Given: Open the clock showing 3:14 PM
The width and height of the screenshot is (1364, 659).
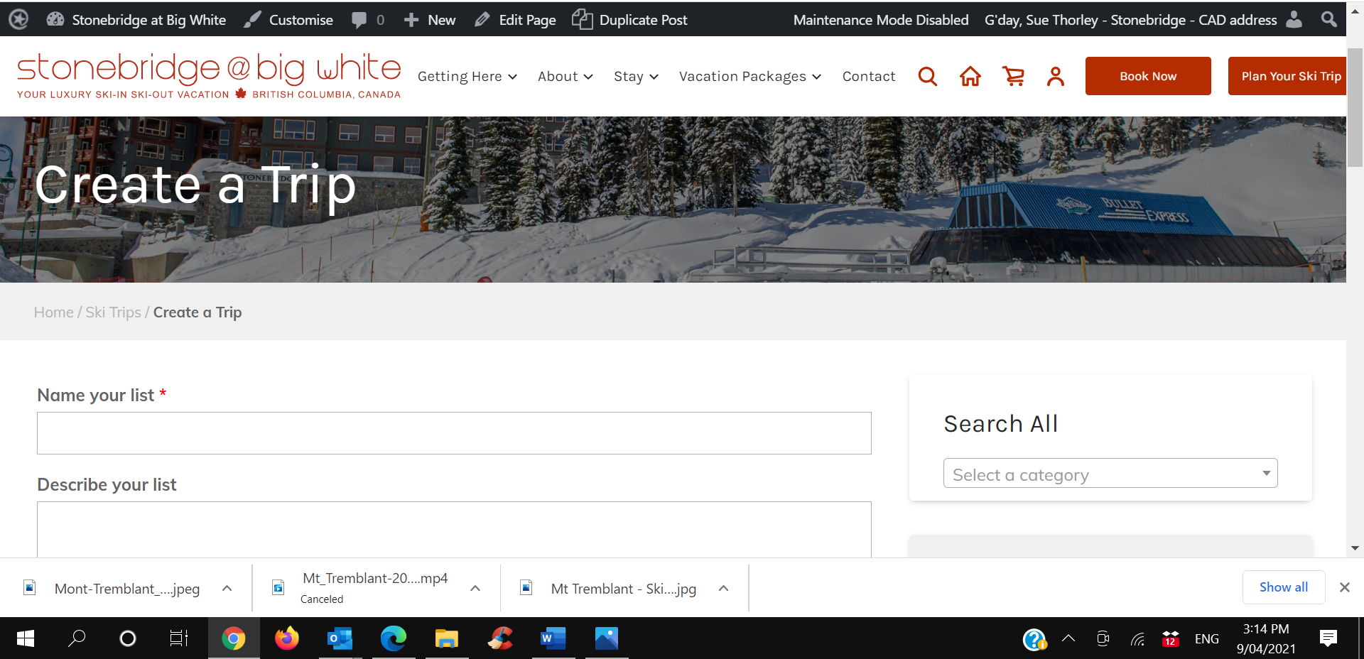Looking at the screenshot, I should (x=1266, y=638).
